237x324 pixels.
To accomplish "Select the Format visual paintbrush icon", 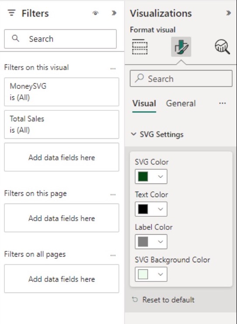I will [x=181, y=47].
